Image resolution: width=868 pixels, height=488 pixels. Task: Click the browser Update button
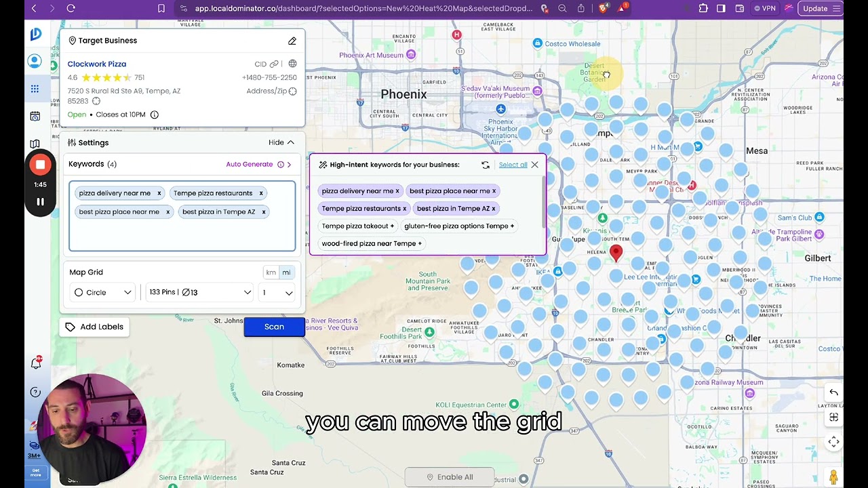[820, 8]
